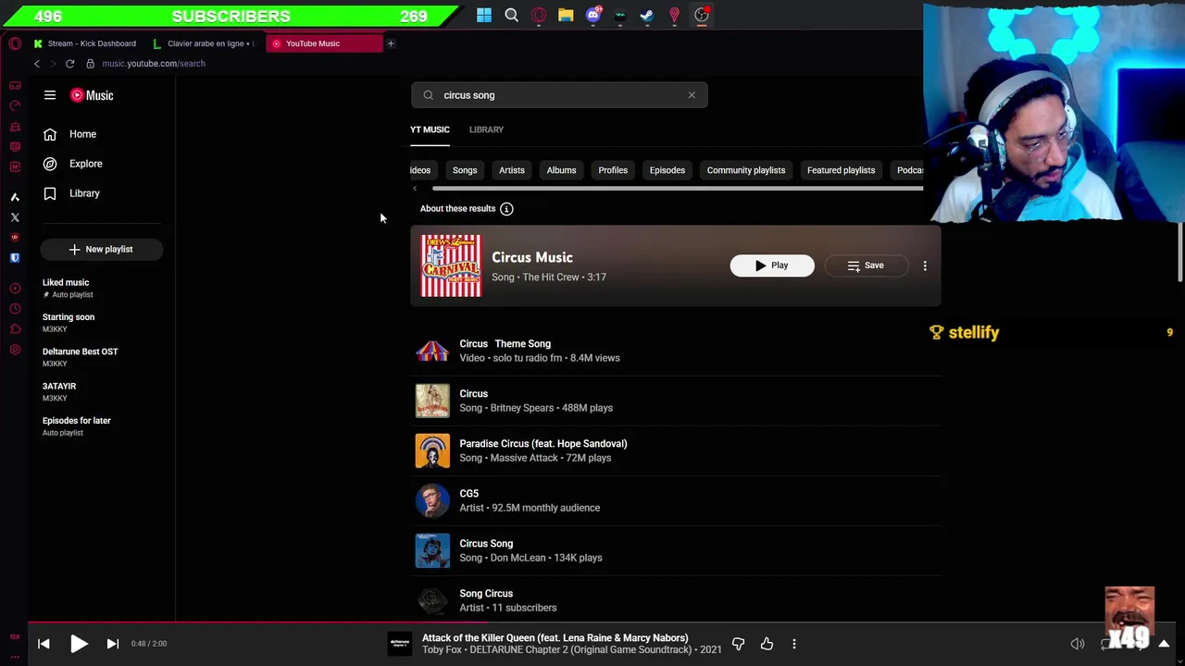Open the CG5 artist result

(676, 500)
